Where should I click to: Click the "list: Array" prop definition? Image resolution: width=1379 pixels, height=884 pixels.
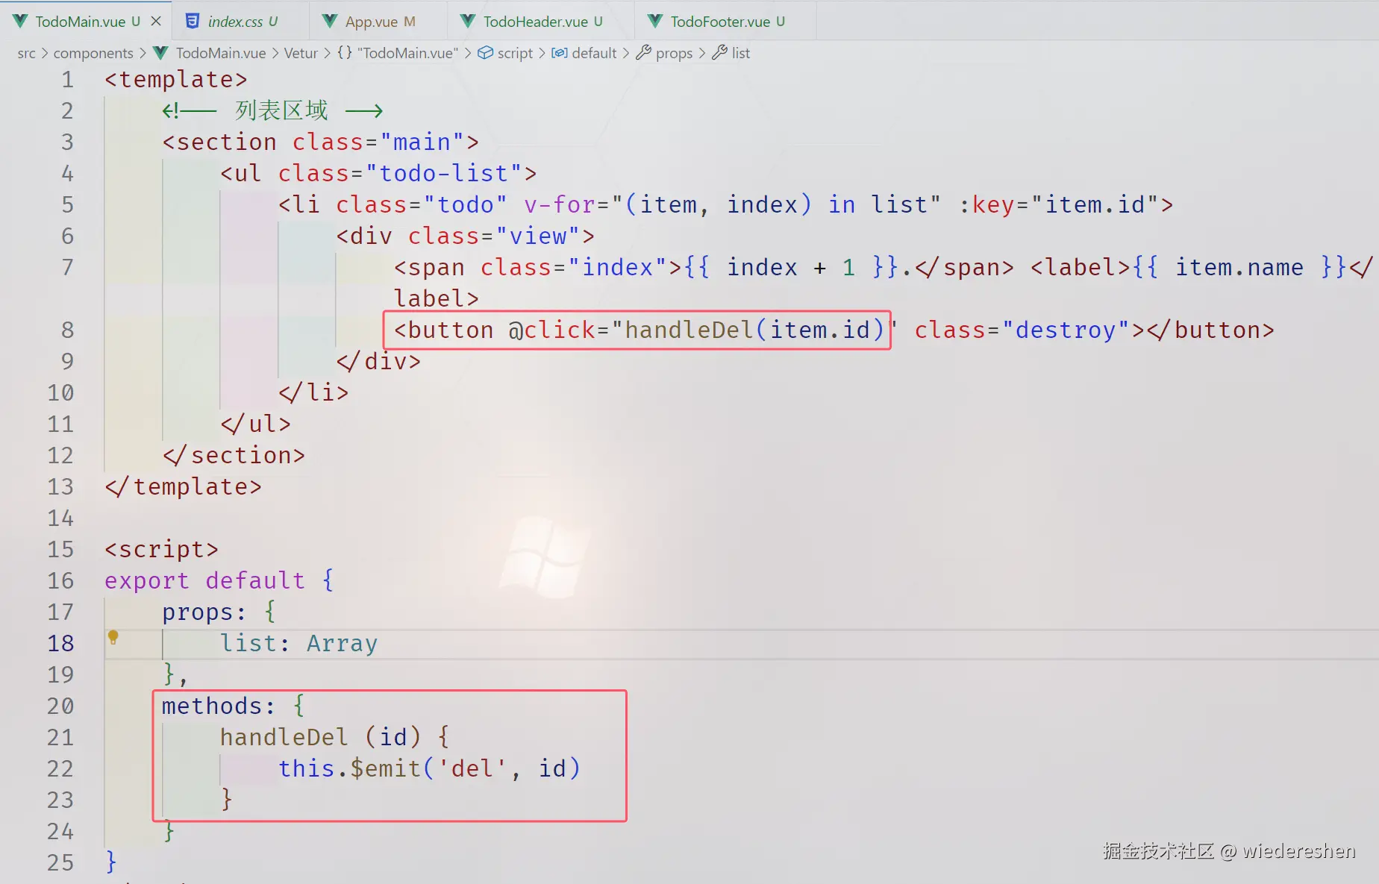pos(298,643)
